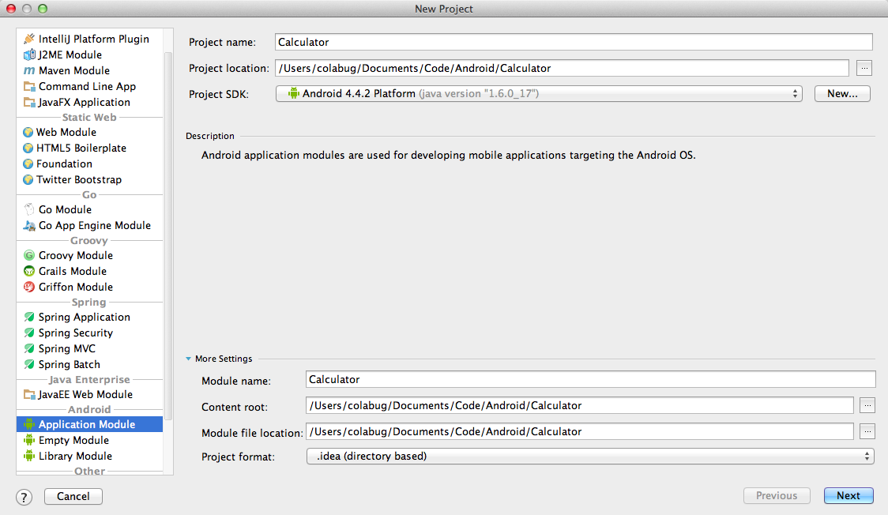Click the J2ME Module icon
This screenshot has height=515, width=888.
[x=29, y=55]
